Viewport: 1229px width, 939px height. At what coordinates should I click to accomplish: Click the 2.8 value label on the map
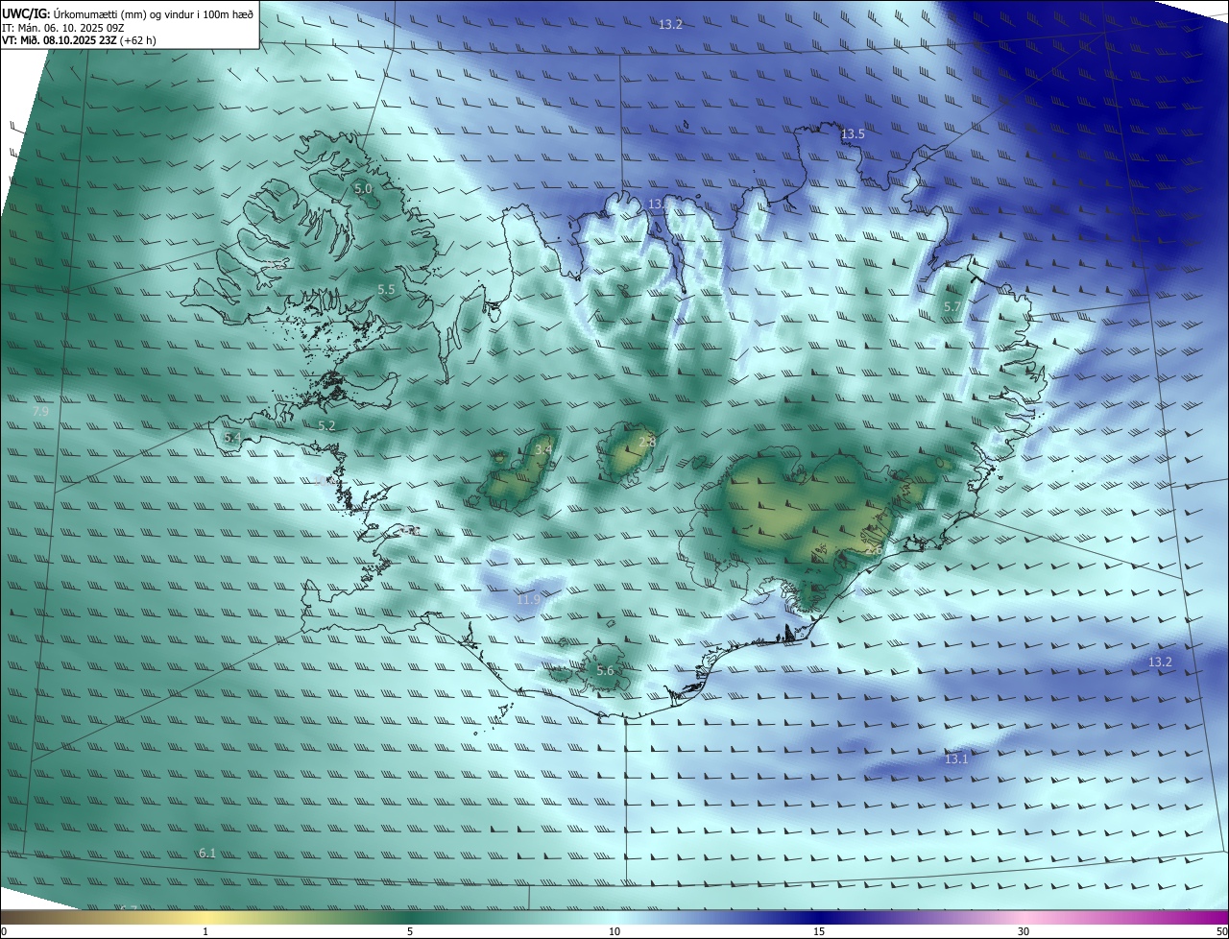tap(647, 442)
